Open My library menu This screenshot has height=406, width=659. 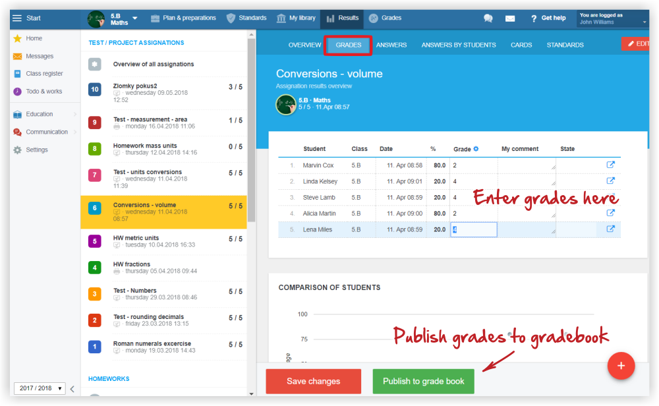click(x=296, y=18)
